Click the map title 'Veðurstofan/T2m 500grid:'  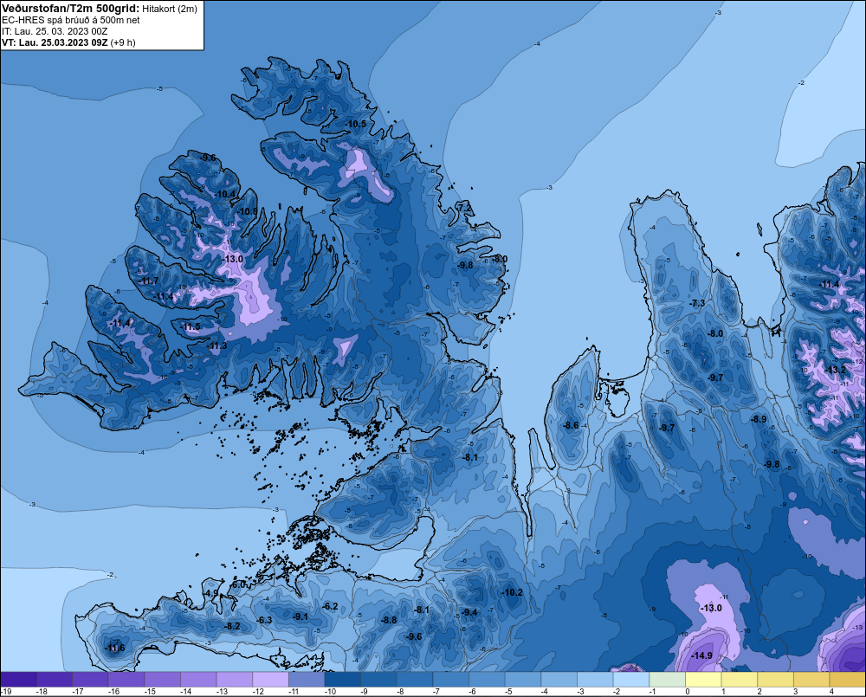(x=71, y=9)
